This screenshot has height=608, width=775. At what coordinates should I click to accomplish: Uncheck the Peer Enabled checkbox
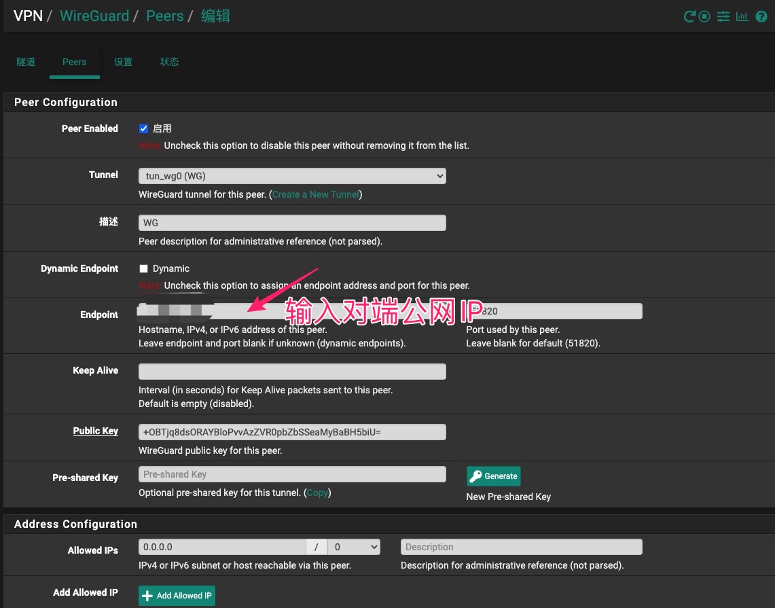click(x=143, y=128)
